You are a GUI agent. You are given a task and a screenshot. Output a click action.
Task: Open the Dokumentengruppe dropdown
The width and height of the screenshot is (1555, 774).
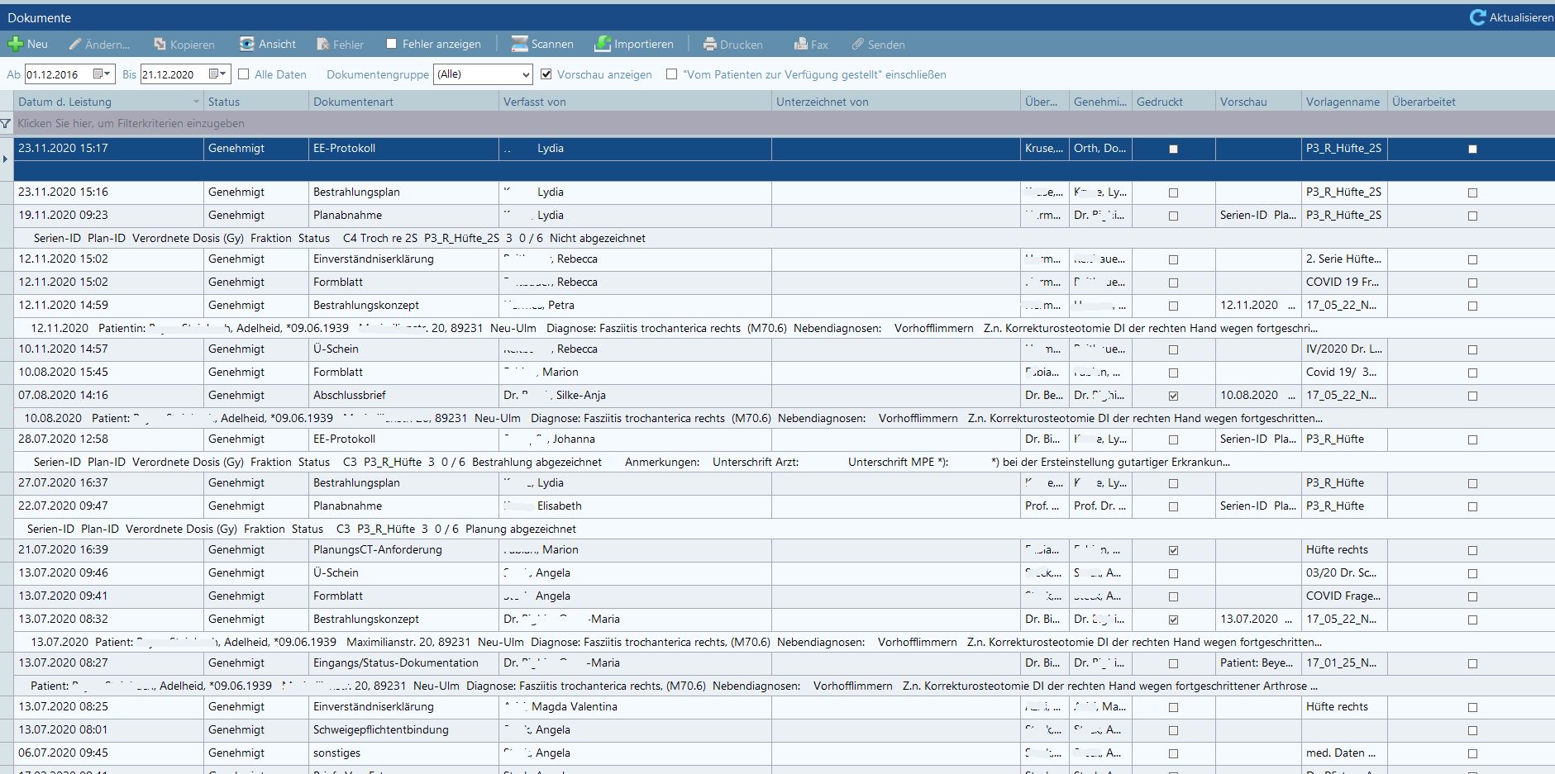coord(526,74)
